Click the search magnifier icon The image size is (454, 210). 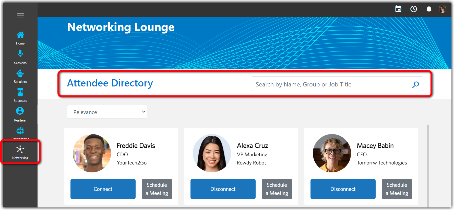tap(415, 84)
